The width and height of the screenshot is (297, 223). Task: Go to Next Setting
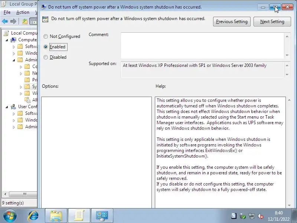[x=272, y=22]
